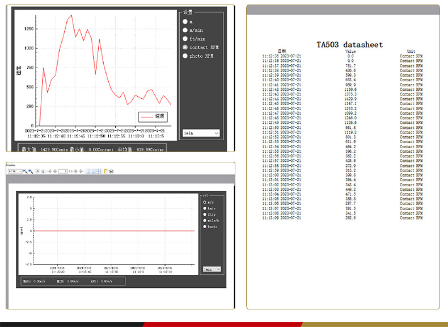Image resolution: width=448 pixels, height=327 pixels.
Task: Open the '1min' dropdown in top chart panel
Action: (x=201, y=133)
